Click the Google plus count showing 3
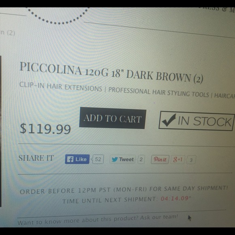The height and width of the screenshot is (235, 235). [x=191, y=160]
